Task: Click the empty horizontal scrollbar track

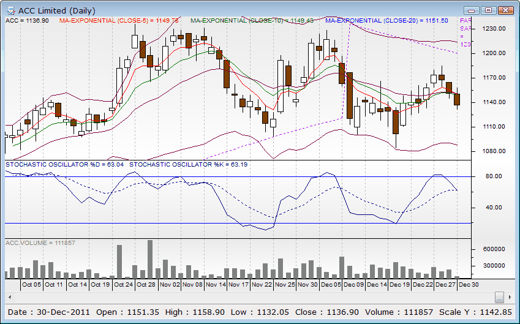Action: pyautogui.click(x=245, y=297)
